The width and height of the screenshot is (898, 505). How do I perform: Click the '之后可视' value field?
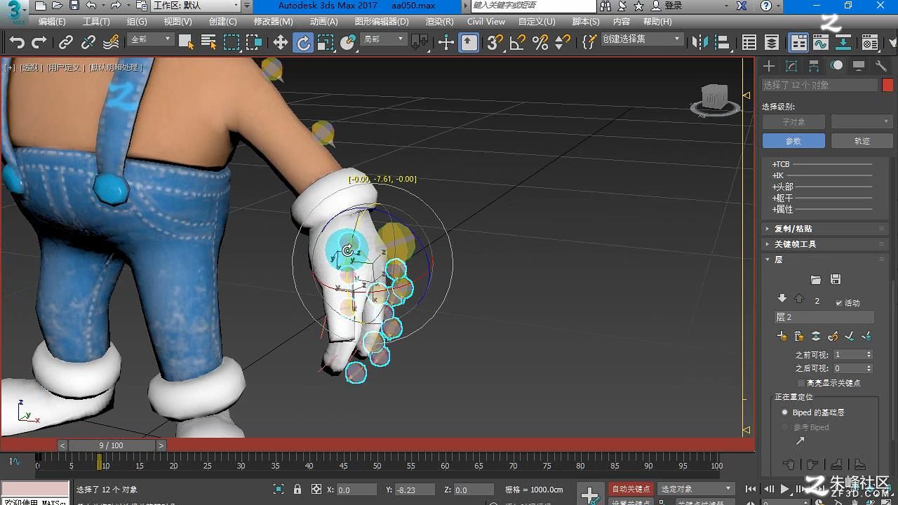pos(849,368)
